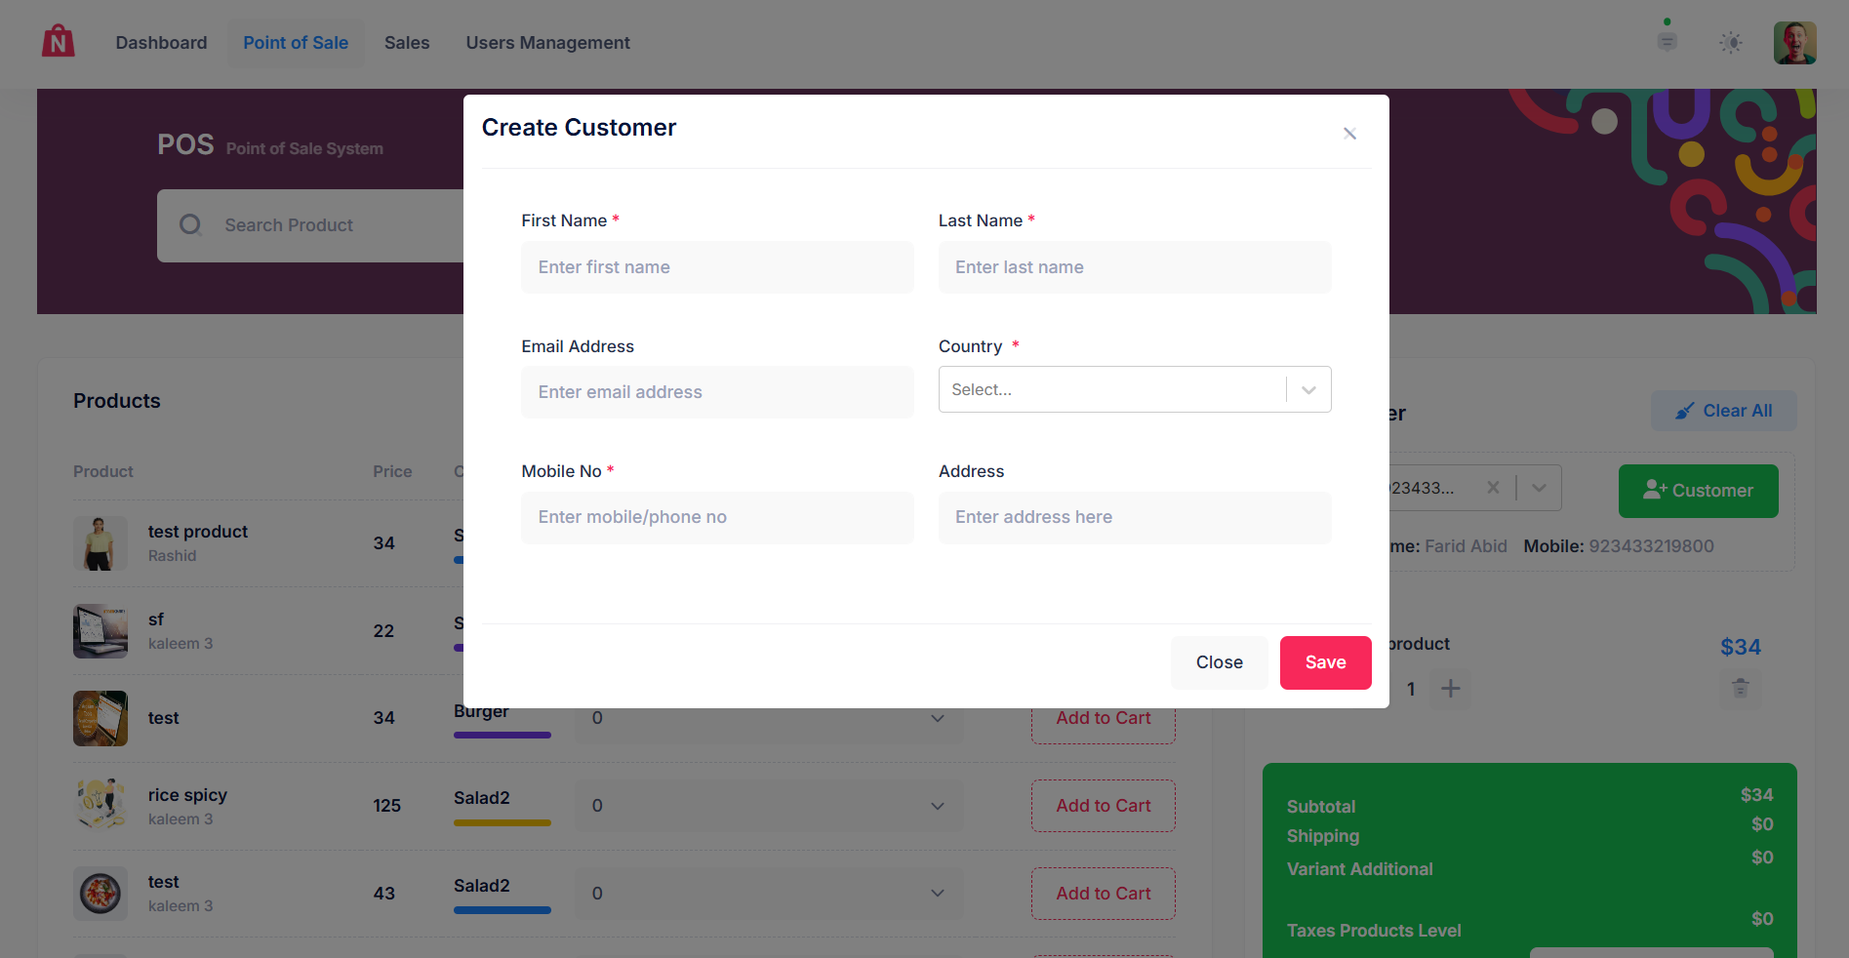Click the 'rice spicy' product name
1849x958 pixels.
[x=187, y=795]
